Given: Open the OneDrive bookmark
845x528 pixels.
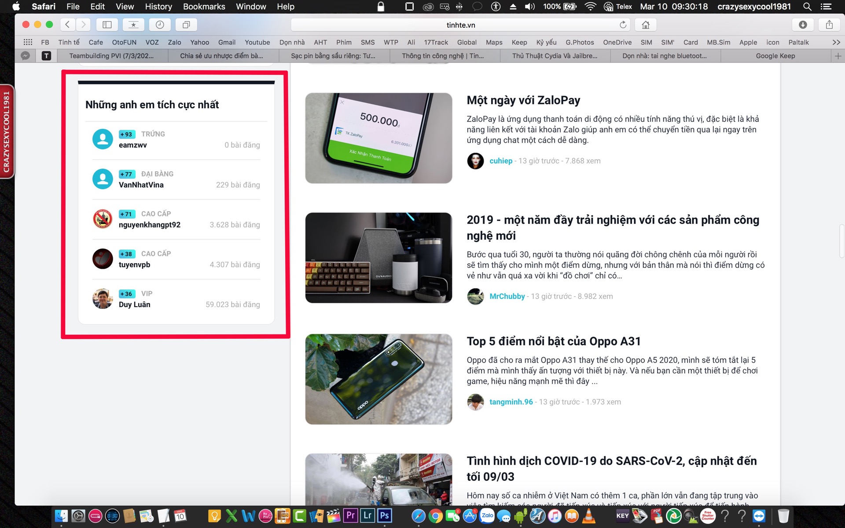Looking at the screenshot, I should [617, 42].
